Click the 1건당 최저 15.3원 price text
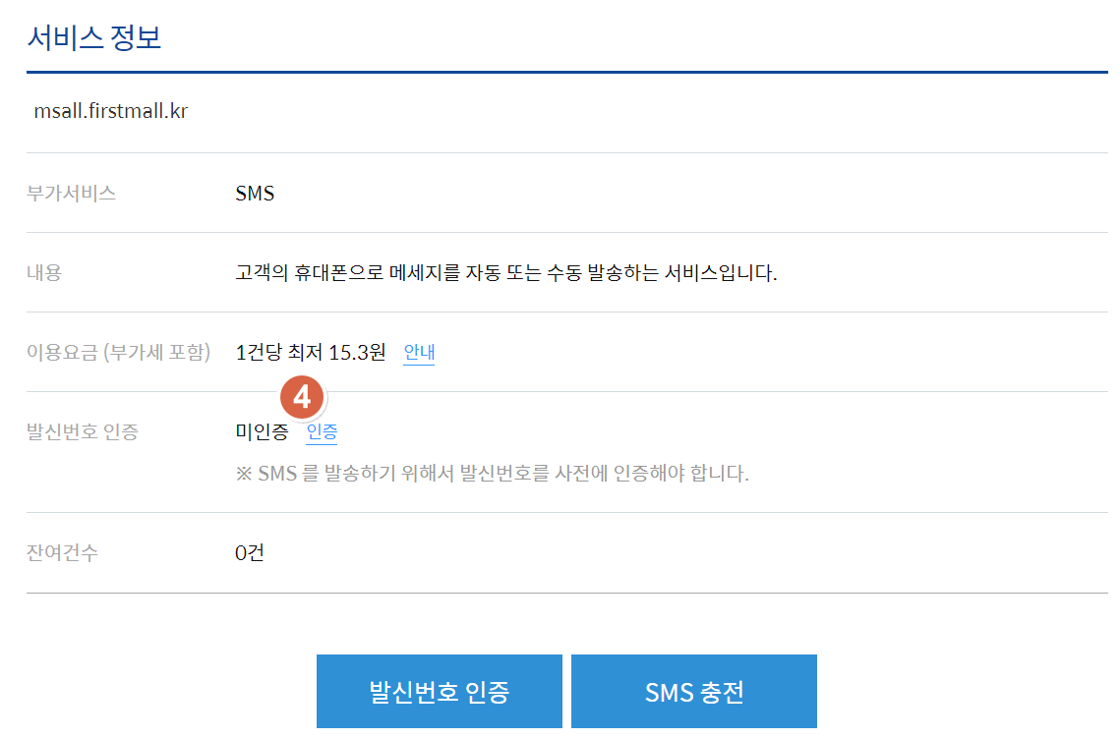The image size is (1120, 739). point(311,352)
